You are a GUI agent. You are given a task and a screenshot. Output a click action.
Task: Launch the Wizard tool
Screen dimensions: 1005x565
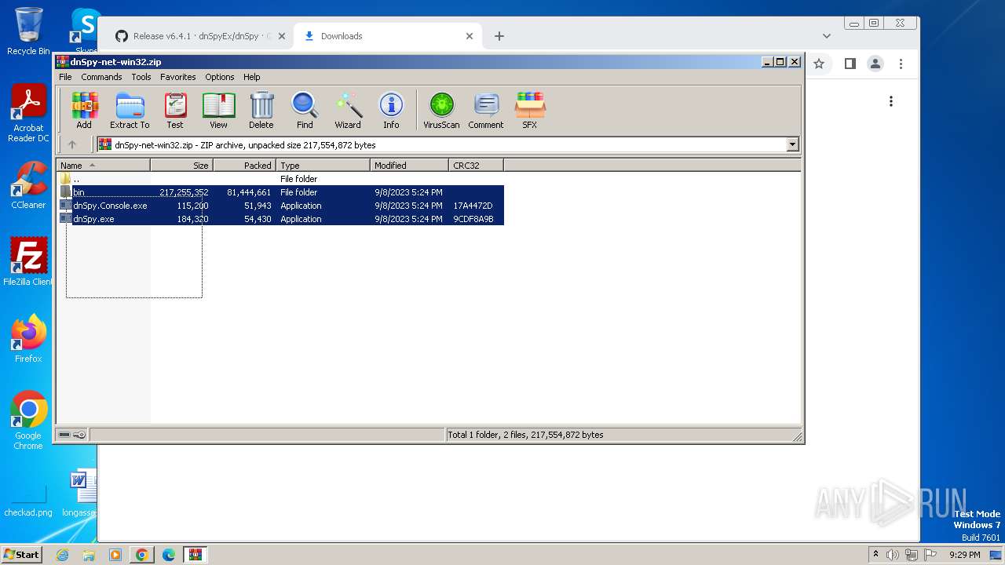pos(348,111)
